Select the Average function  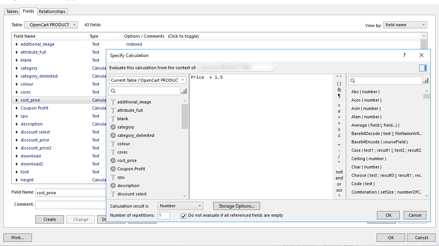point(375,125)
